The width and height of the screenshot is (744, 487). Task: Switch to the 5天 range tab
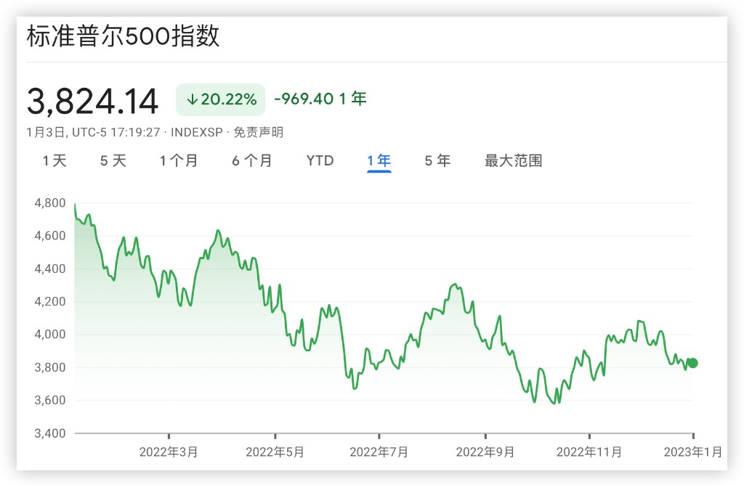coord(113,160)
